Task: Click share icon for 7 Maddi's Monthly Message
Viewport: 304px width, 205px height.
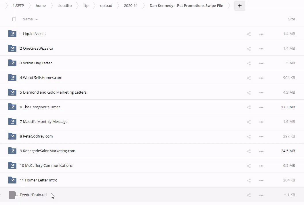Action: coord(249,122)
